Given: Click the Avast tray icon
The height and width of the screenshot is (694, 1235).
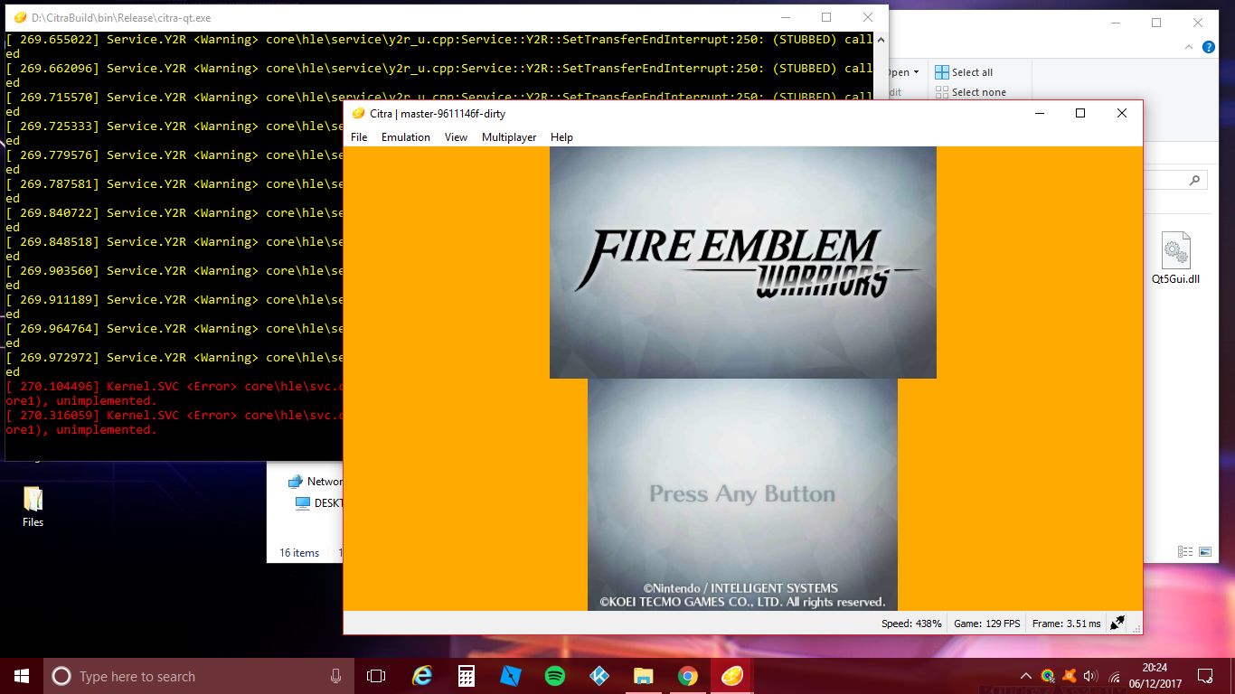Looking at the screenshot, I should point(1069,676).
